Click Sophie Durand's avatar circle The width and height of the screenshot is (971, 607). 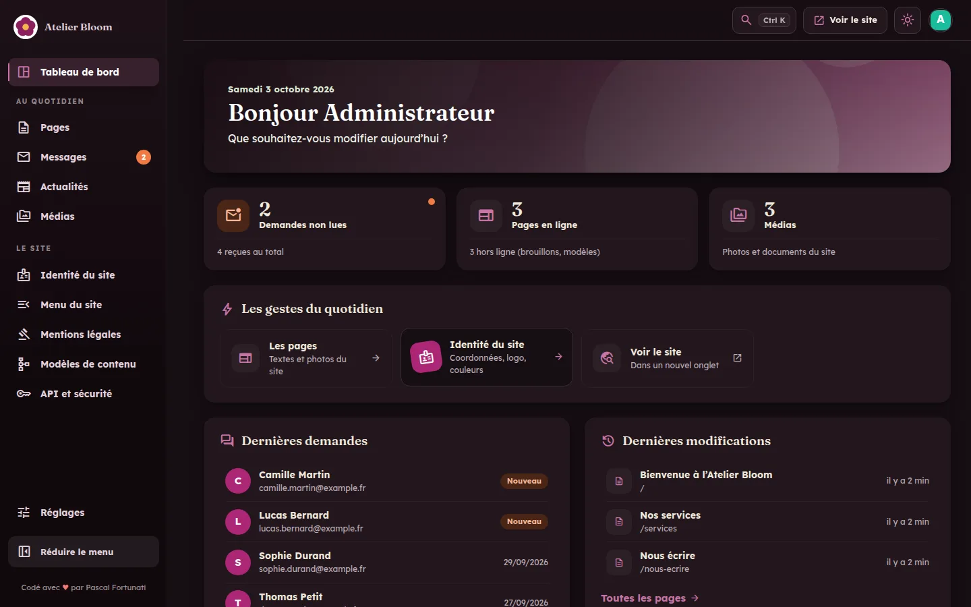(238, 562)
